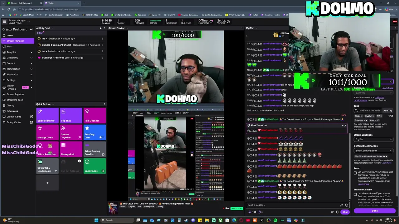Expand the Analytics sidebar section

[31, 52]
